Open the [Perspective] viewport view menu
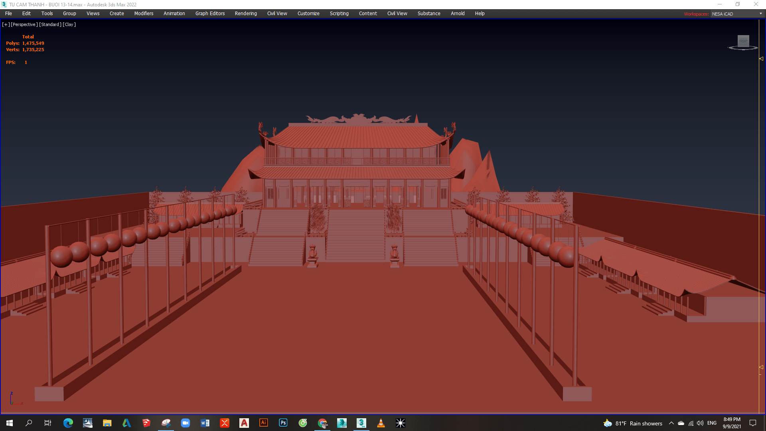 (x=24, y=24)
